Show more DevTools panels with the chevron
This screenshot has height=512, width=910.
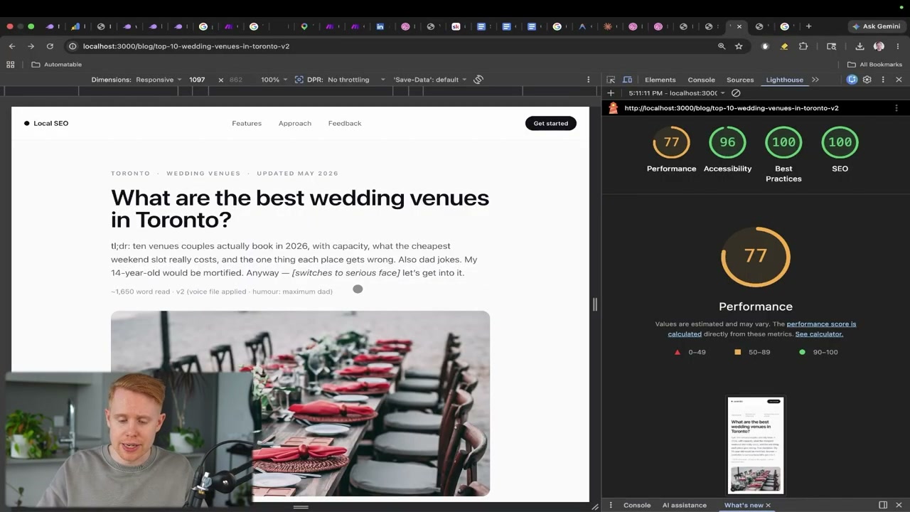pyautogui.click(x=815, y=80)
